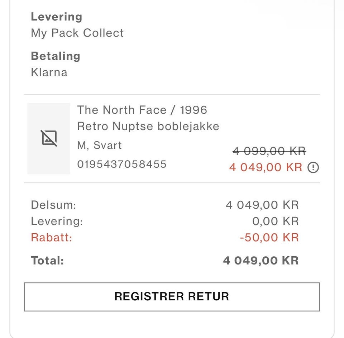Click the delivery cost 0,00 KR

[x=275, y=221]
